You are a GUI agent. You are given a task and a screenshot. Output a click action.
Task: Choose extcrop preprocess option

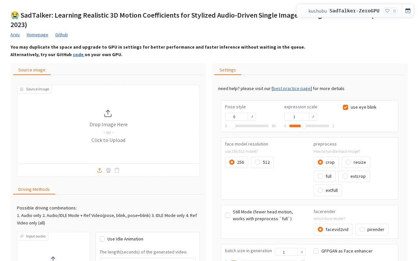click(354, 176)
